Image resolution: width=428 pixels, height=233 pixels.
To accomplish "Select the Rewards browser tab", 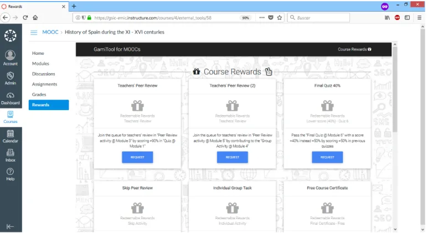I will (34, 6).
